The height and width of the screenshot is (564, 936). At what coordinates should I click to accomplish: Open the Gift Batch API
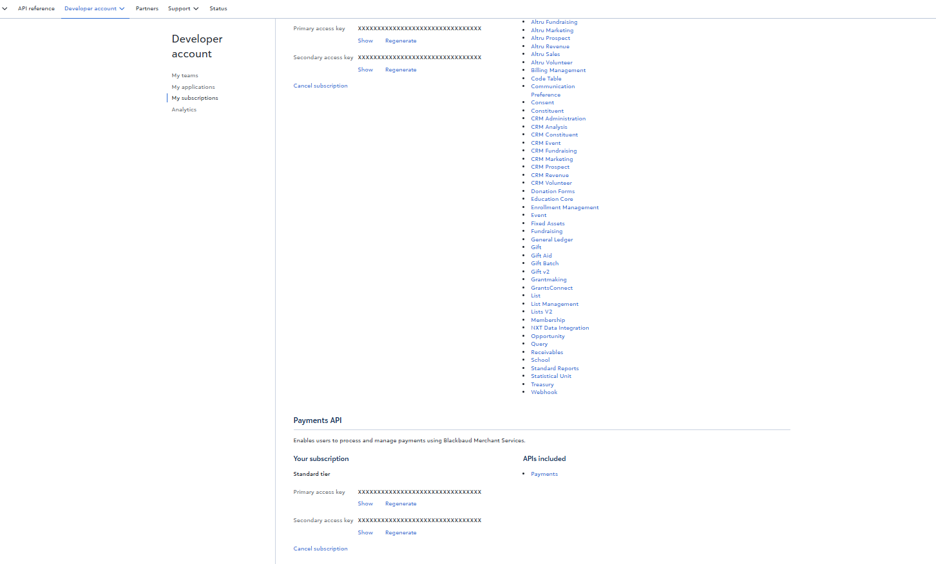(545, 263)
